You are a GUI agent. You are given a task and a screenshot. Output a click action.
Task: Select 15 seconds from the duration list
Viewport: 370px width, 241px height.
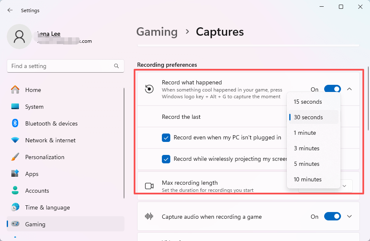[x=308, y=102]
